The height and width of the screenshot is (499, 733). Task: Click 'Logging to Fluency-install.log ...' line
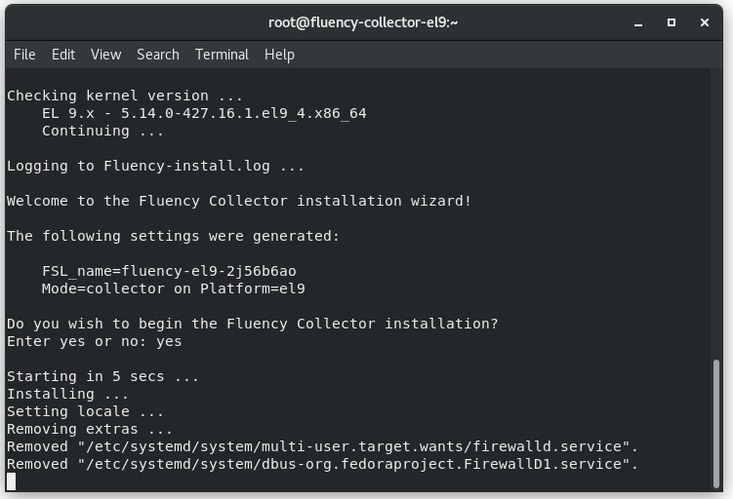[x=155, y=167]
